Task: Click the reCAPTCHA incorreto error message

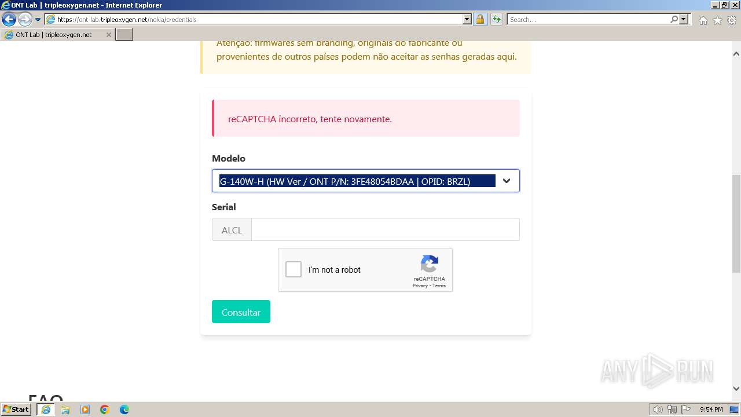Action: 310,119
